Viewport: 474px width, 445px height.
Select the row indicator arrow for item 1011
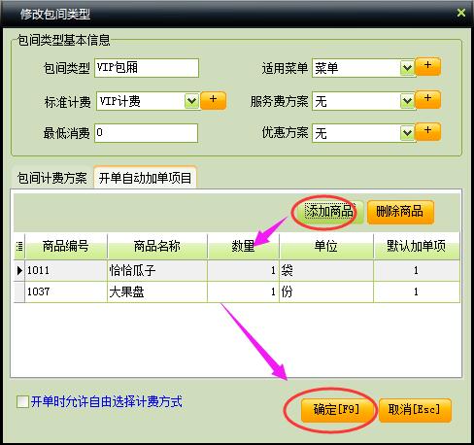[19, 270]
